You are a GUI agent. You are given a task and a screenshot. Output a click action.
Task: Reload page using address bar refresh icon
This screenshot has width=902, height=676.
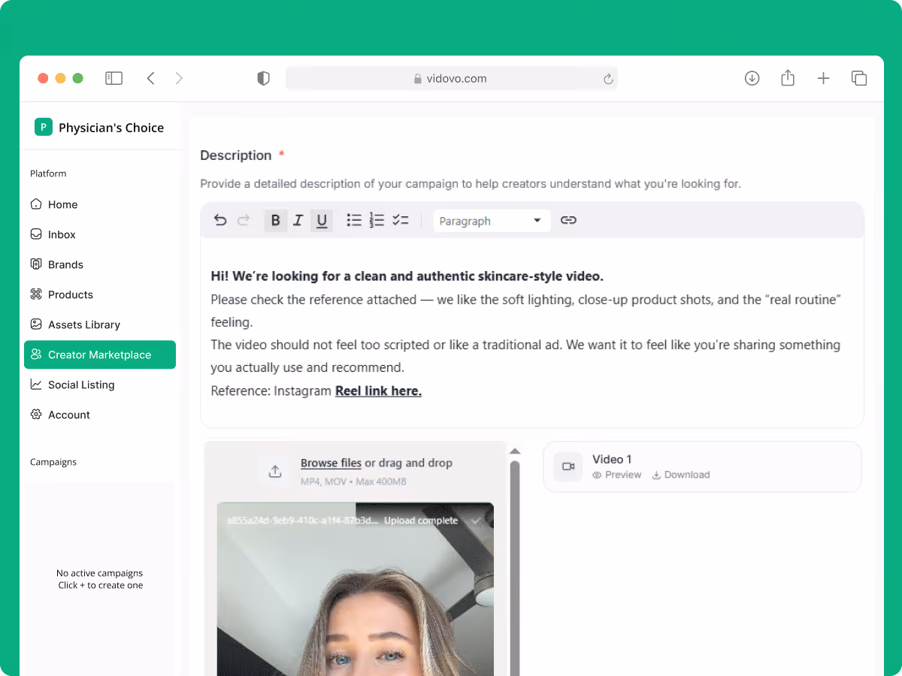pos(609,78)
